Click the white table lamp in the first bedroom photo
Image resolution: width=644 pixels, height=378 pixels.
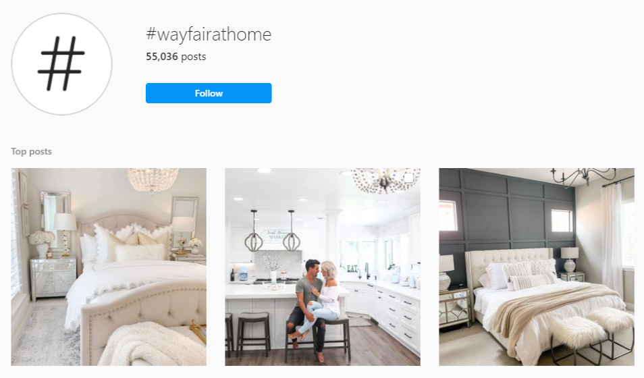(x=65, y=234)
